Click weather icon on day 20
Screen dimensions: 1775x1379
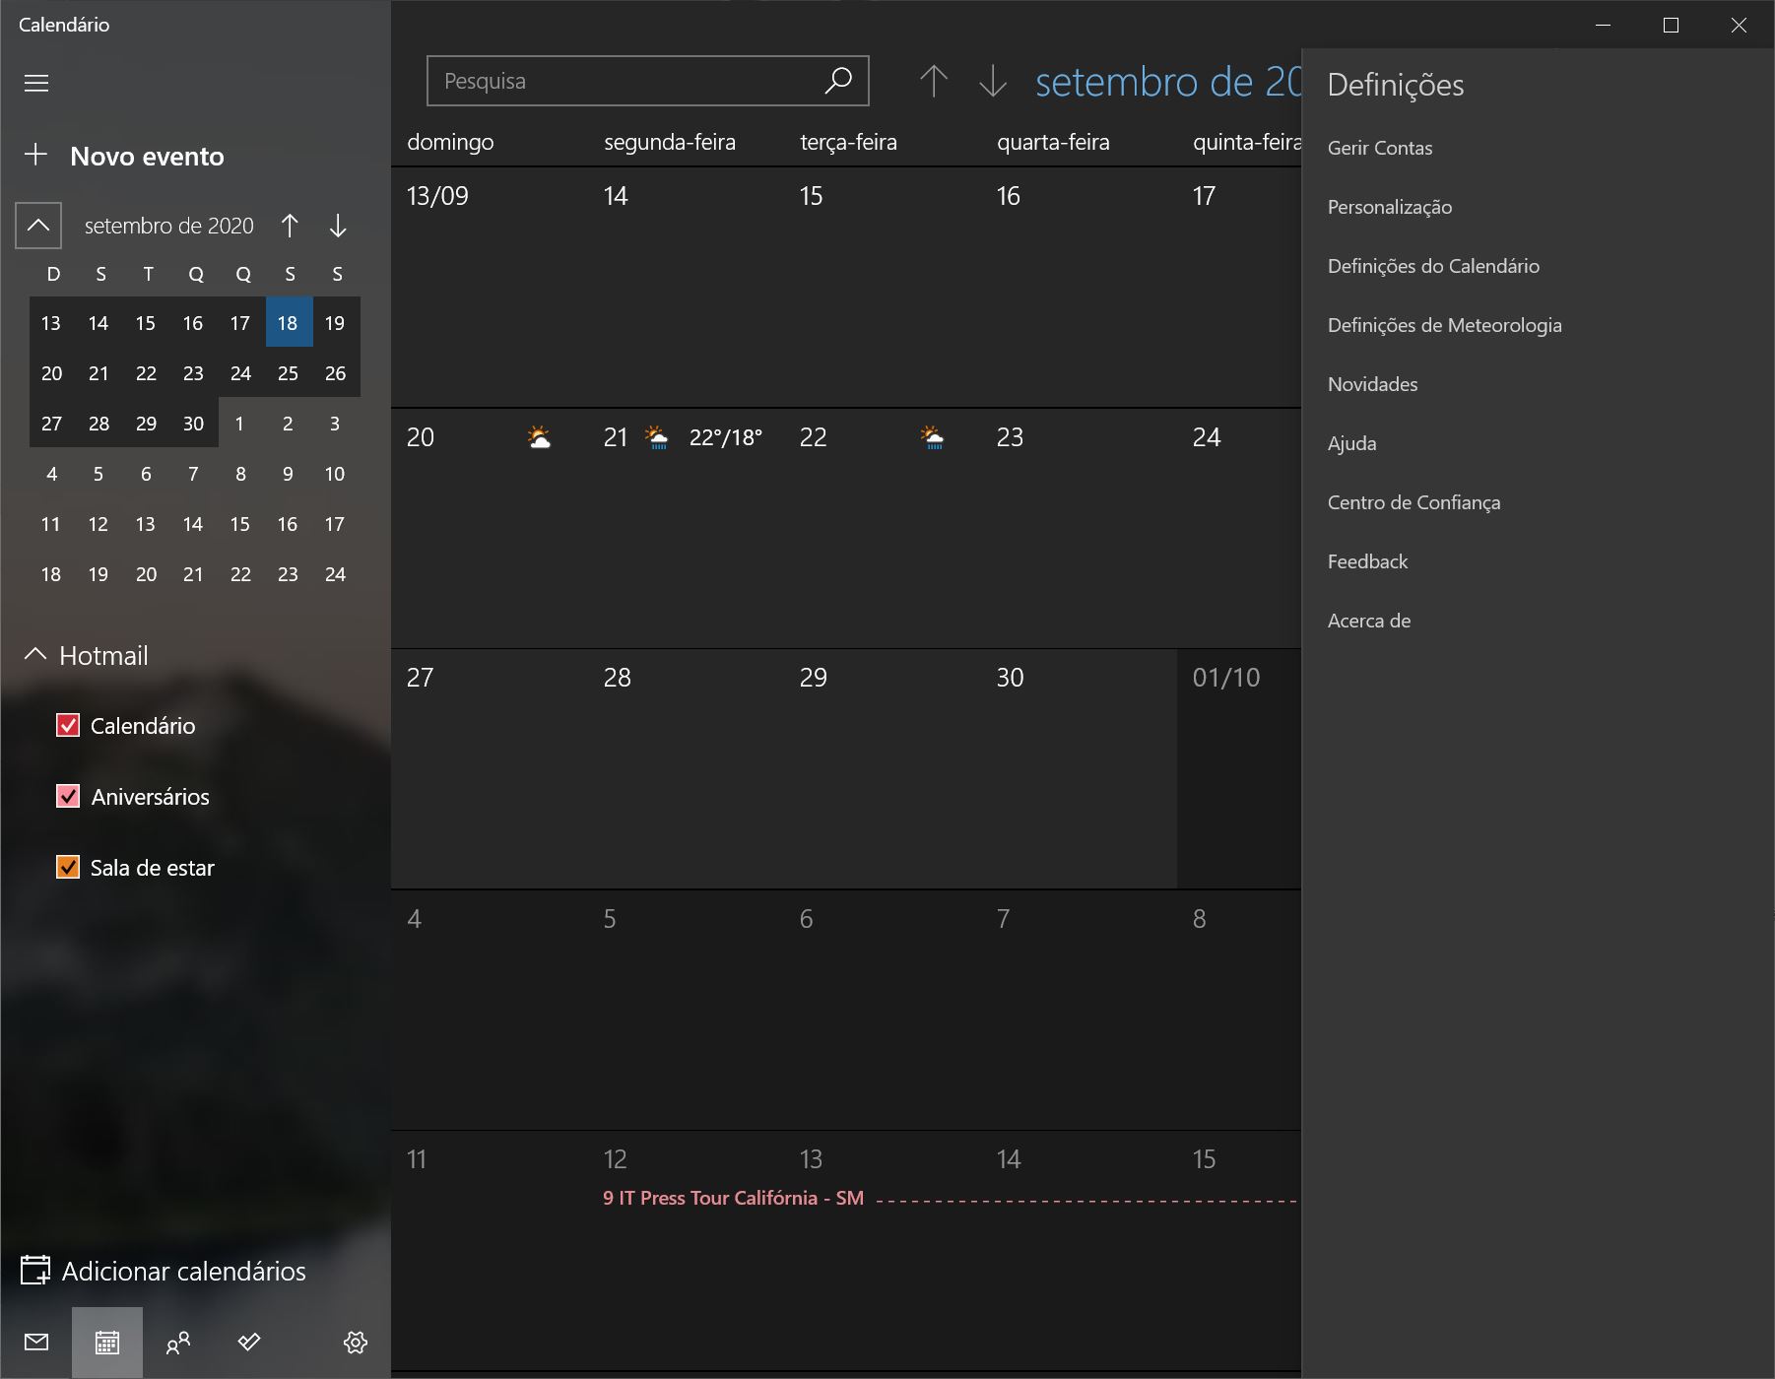[x=539, y=437]
